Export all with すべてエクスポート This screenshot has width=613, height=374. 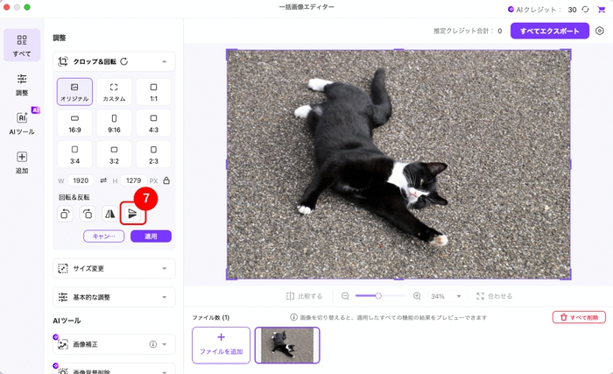coord(550,31)
